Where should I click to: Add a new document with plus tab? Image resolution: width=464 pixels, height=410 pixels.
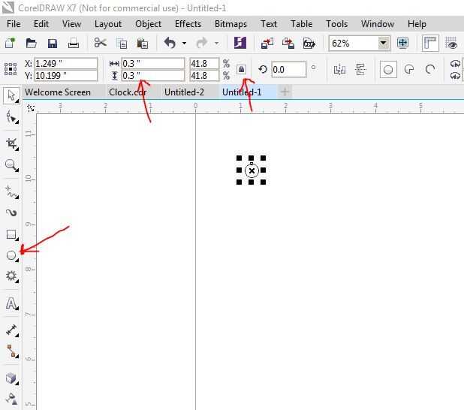[285, 92]
